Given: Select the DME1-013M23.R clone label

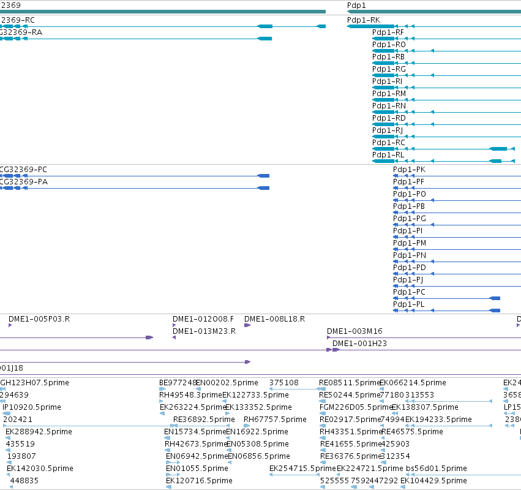Looking at the screenshot, I should [204, 331].
